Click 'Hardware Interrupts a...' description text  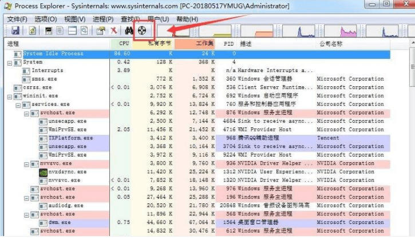coord(275,71)
